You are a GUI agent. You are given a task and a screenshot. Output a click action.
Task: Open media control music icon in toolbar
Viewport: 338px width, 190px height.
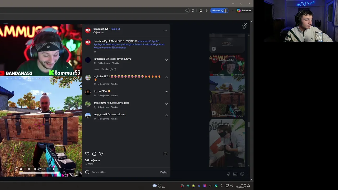point(200,11)
